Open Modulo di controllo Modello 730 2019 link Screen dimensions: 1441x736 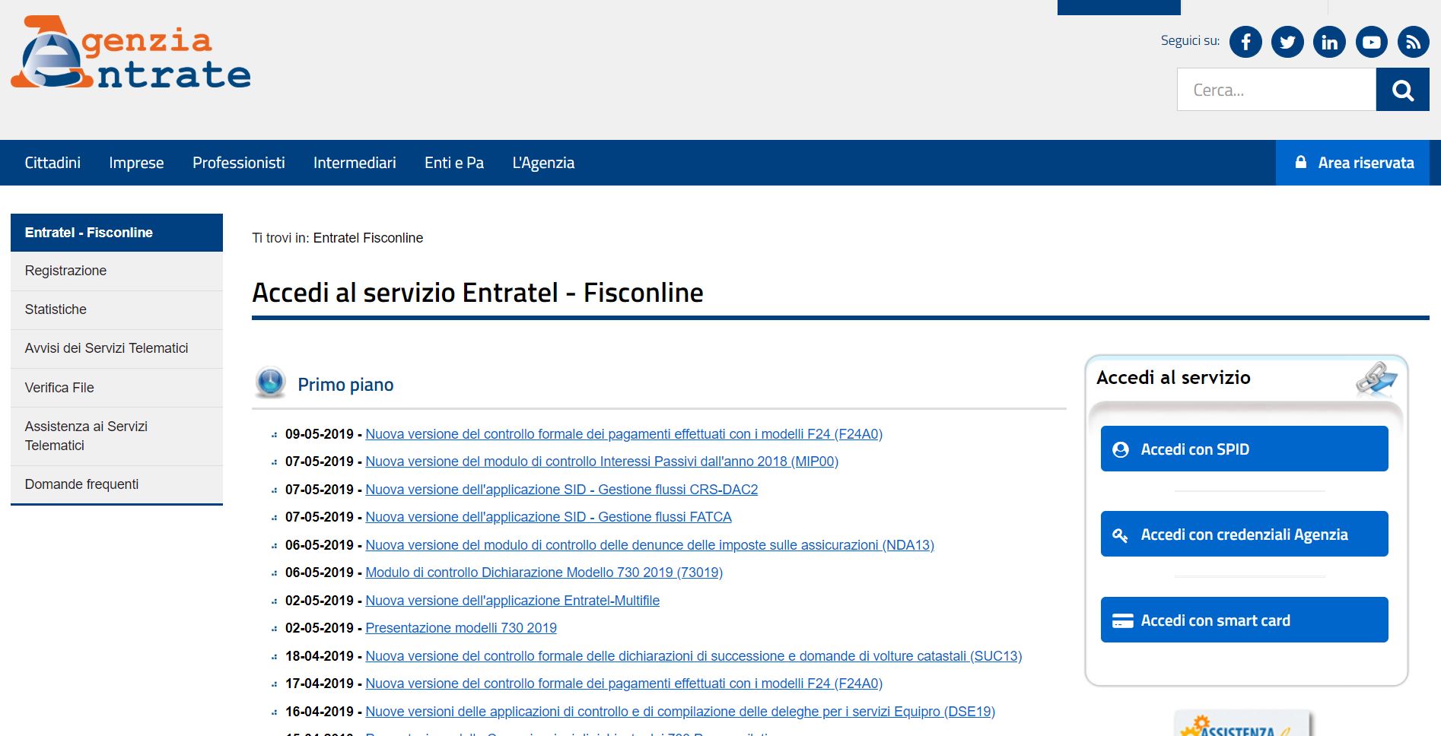[x=544, y=573]
